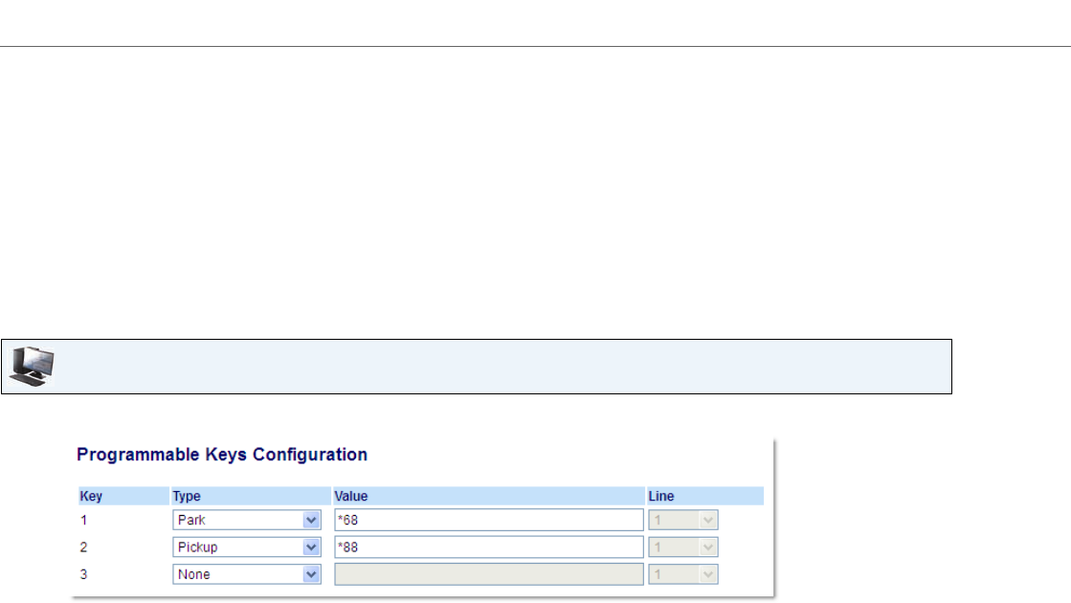Open the Type dropdown for key 3 (None)
The height and width of the screenshot is (603, 1071).
[247, 574]
